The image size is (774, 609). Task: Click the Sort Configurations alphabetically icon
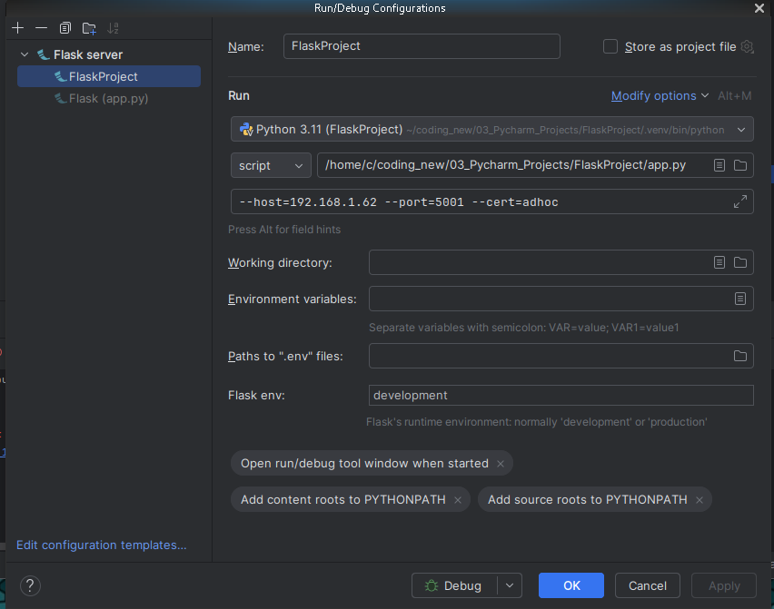[x=113, y=28]
